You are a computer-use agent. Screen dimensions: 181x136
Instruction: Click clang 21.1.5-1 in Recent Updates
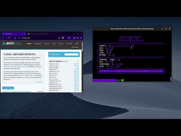point(53,83)
